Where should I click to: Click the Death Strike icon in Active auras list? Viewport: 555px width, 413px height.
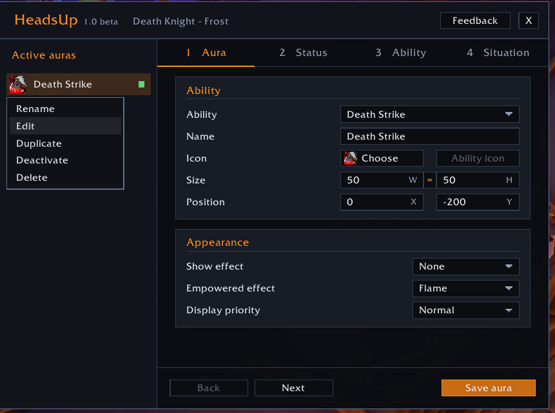[17, 84]
